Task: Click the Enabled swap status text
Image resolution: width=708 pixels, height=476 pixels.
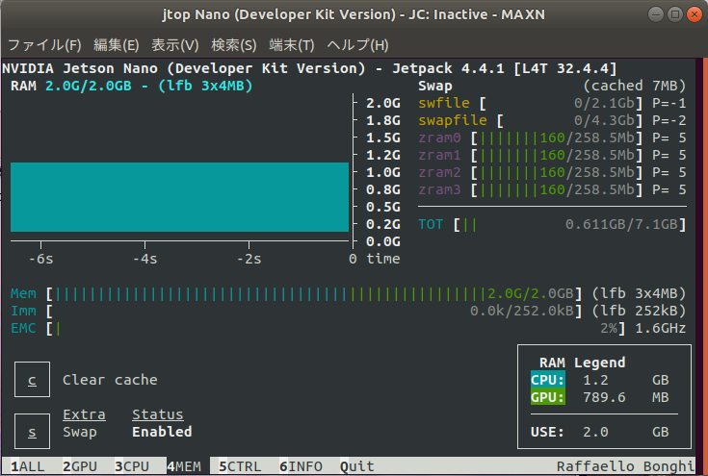Action: point(162,432)
